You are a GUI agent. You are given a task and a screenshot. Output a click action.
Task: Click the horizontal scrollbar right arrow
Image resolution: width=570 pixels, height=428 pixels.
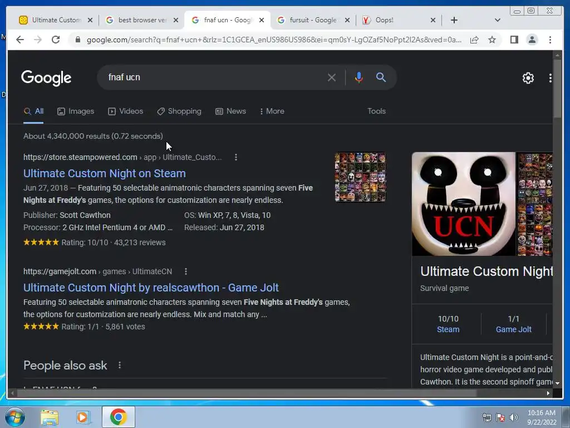(548, 393)
